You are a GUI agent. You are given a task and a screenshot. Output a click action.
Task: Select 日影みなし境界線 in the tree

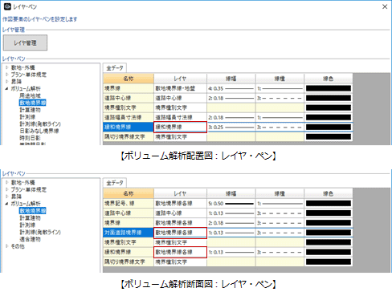click(39, 131)
